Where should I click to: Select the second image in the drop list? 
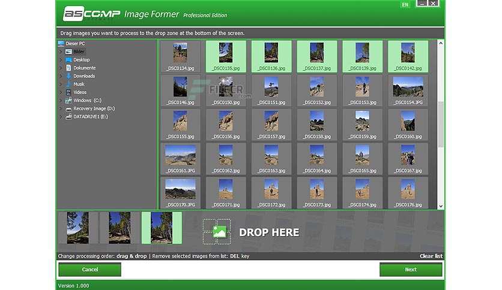tap(119, 228)
